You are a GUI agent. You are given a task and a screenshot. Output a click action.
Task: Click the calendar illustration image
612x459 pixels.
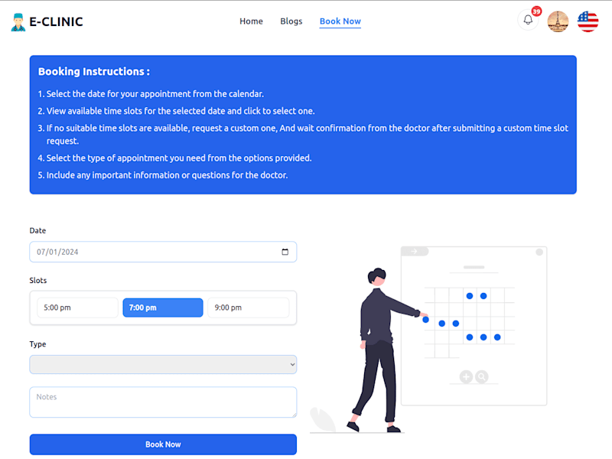pyautogui.click(x=428, y=339)
